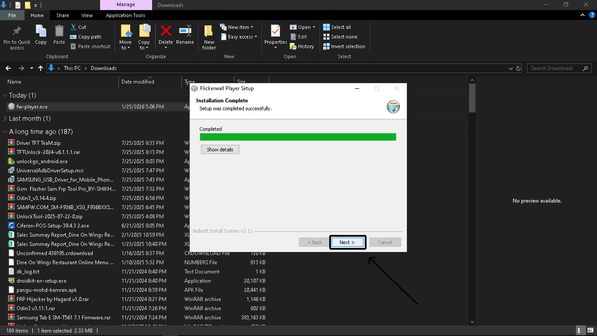Select the Cut scissors command
Viewport: 597px width, 336px height.
(x=79, y=27)
